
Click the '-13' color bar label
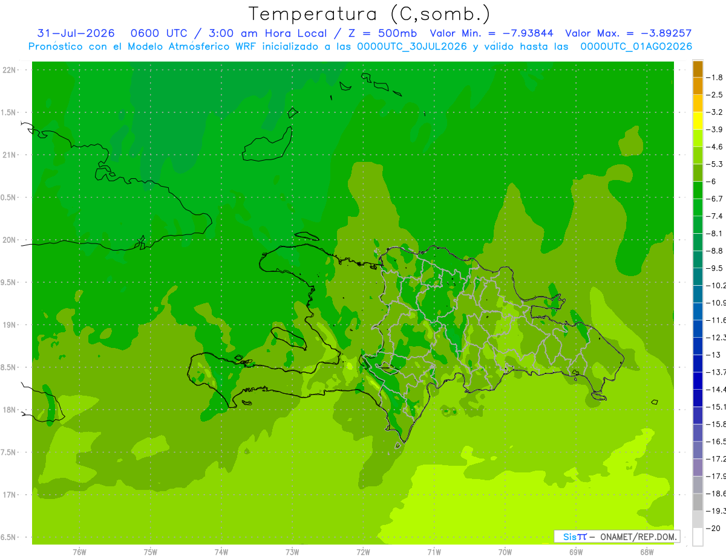[713, 355]
